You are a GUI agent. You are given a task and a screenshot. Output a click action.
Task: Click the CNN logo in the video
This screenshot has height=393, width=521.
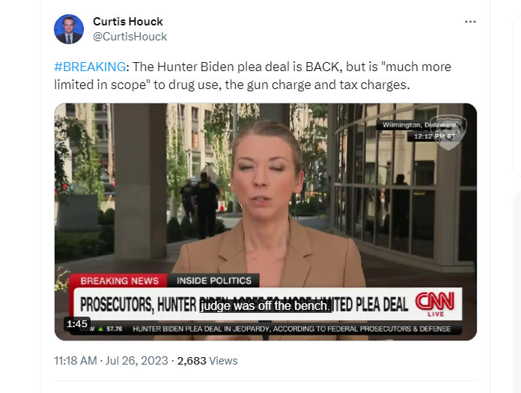[435, 304]
